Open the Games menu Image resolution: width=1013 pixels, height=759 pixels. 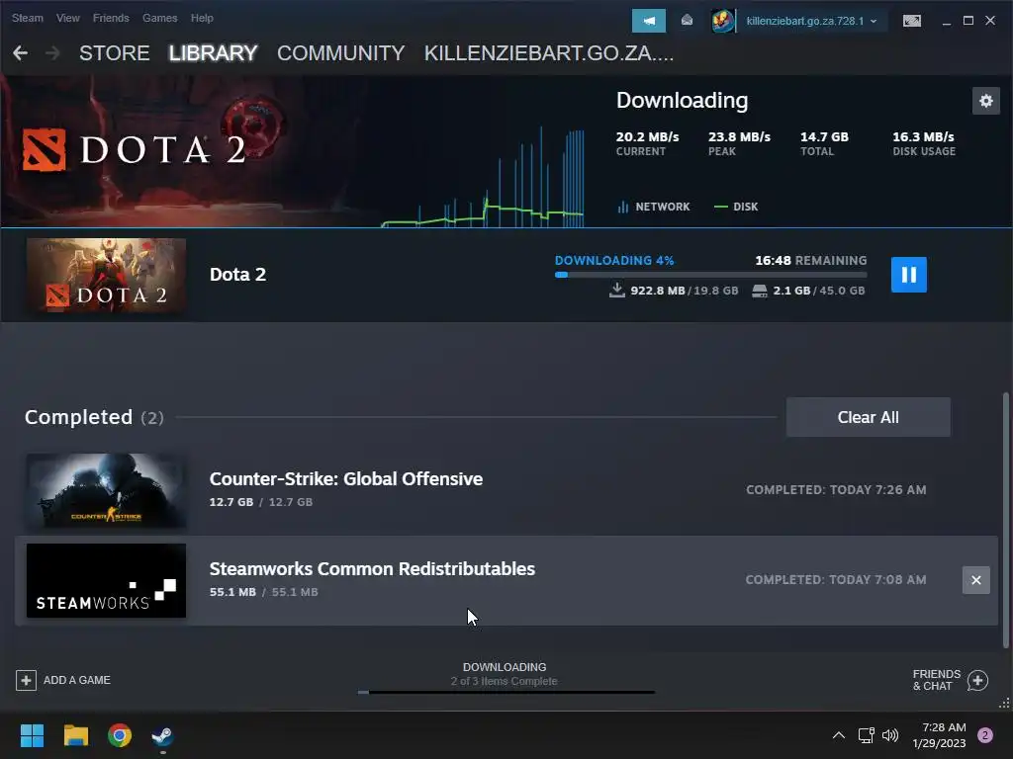[x=159, y=18]
